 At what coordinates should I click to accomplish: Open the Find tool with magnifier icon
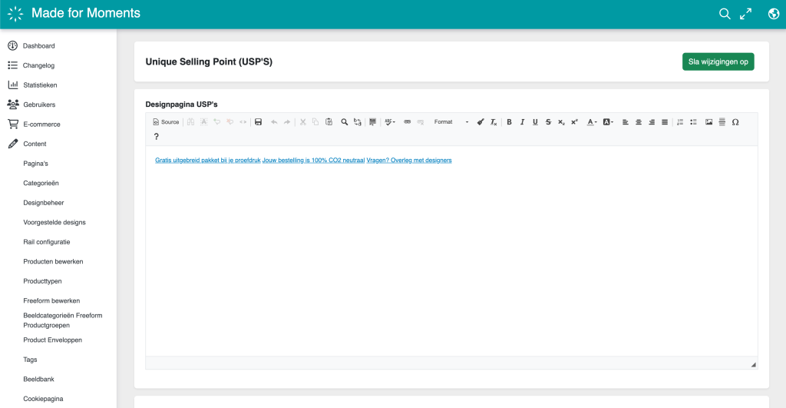345,122
